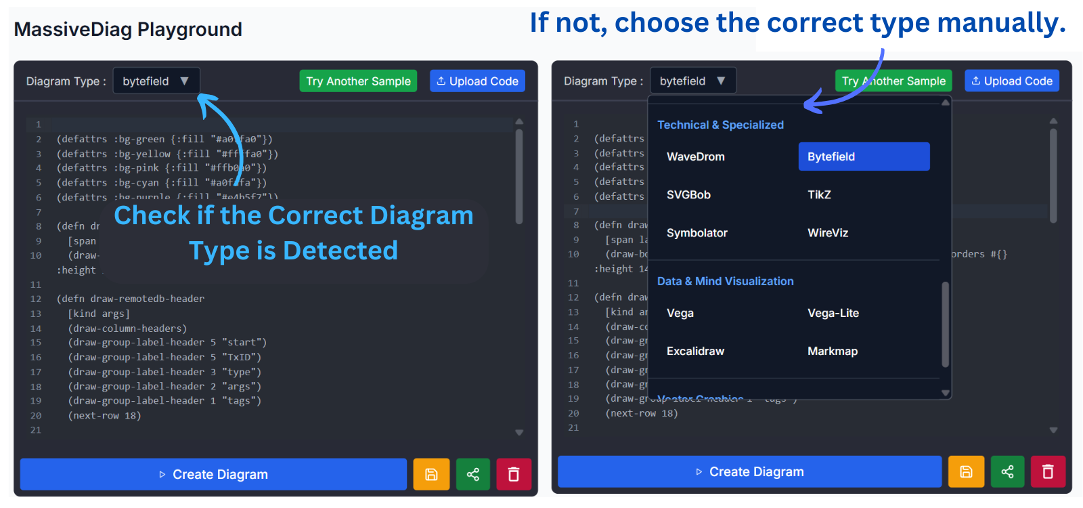
Task: Click the "type" group label line in left editor
Action: click(x=164, y=372)
